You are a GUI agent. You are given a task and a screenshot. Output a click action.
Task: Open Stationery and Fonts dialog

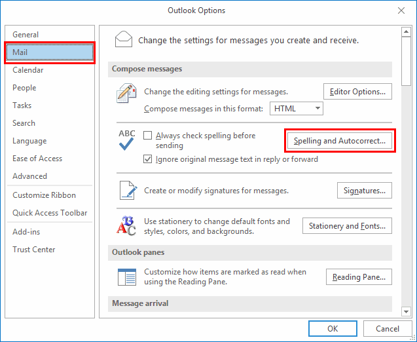tap(347, 226)
